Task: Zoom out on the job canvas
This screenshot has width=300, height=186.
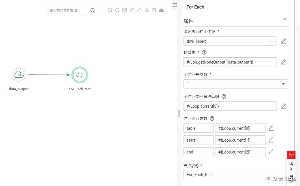Action: point(117,10)
